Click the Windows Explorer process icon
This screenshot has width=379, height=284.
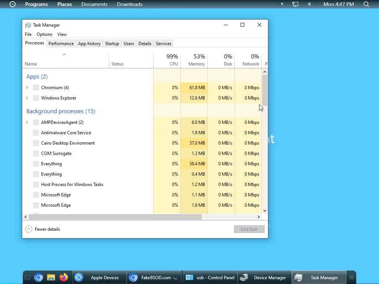[36, 98]
